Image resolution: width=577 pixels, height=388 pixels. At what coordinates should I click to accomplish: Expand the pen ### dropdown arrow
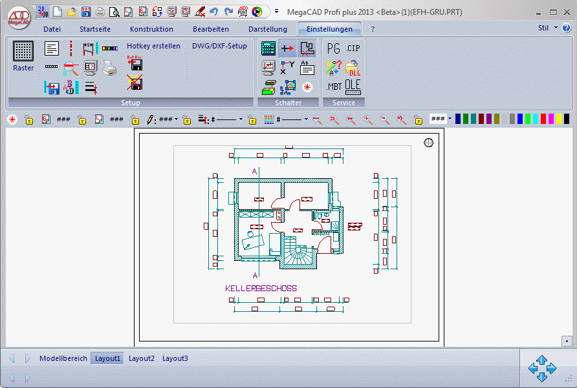[176, 119]
